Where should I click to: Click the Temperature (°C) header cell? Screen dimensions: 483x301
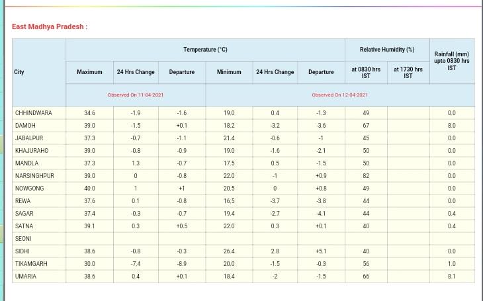tap(205, 50)
